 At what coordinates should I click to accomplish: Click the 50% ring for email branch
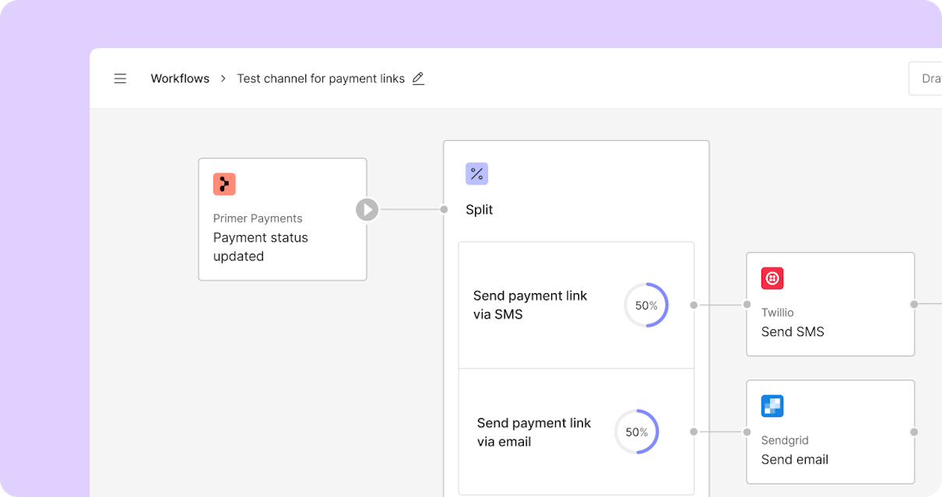pyautogui.click(x=637, y=432)
